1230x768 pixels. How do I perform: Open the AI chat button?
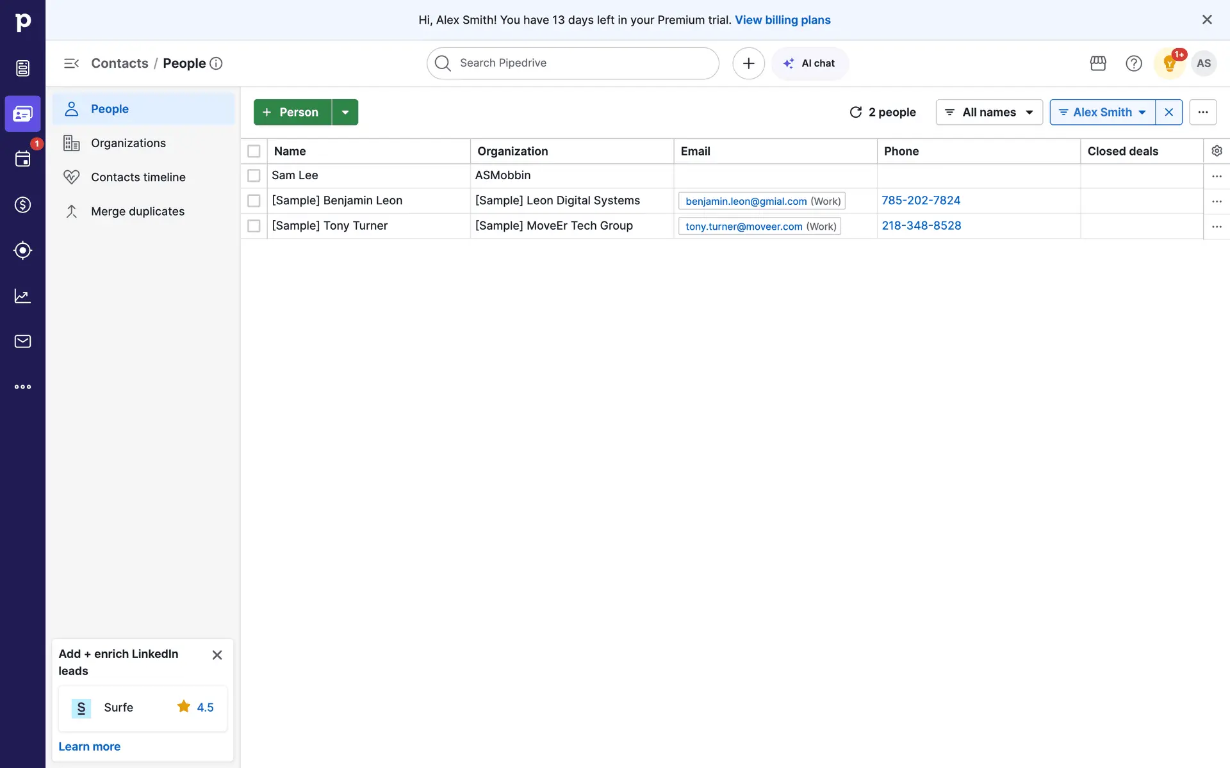click(810, 63)
